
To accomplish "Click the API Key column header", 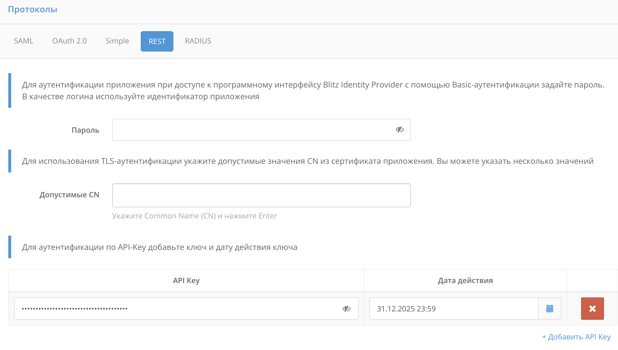I will pos(186,281).
